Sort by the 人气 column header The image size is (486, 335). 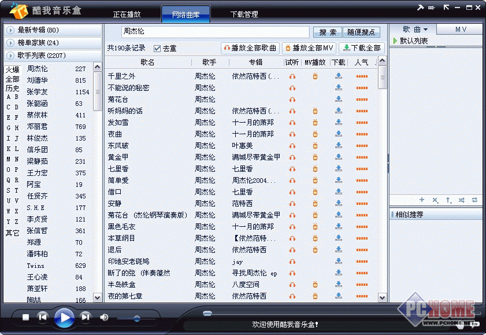361,62
